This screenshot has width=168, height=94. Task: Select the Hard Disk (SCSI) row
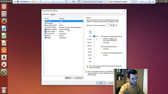(64, 25)
